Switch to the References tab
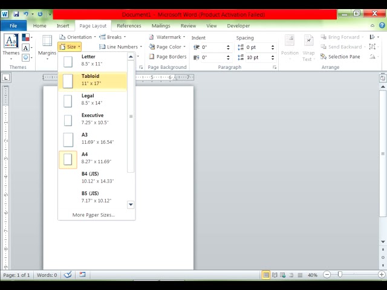 point(129,25)
